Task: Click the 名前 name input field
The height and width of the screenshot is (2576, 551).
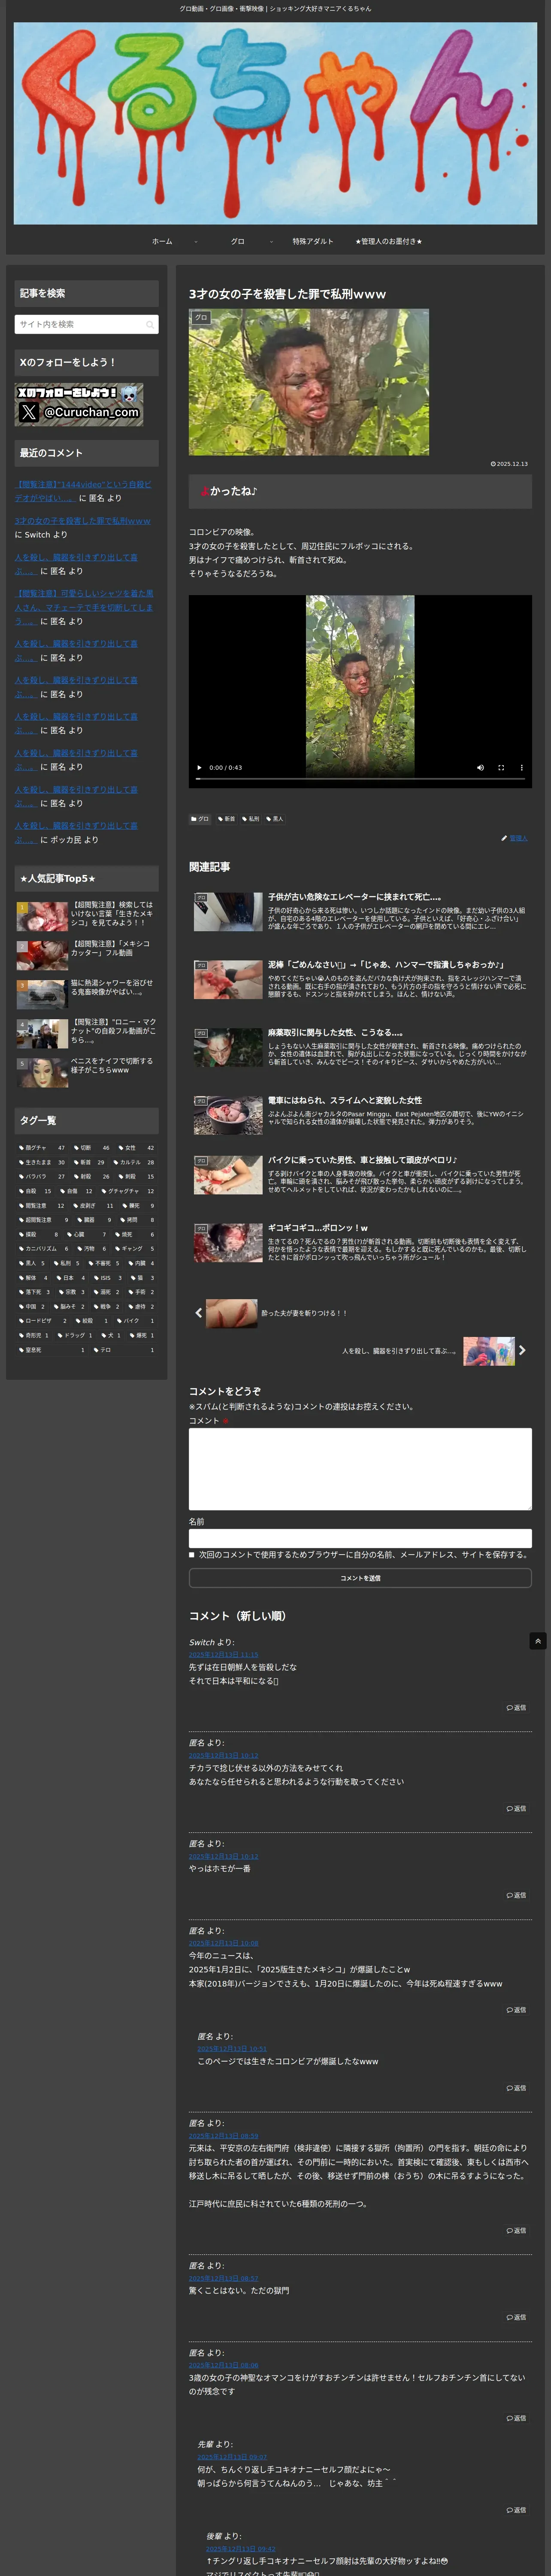Action: pos(360,1538)
